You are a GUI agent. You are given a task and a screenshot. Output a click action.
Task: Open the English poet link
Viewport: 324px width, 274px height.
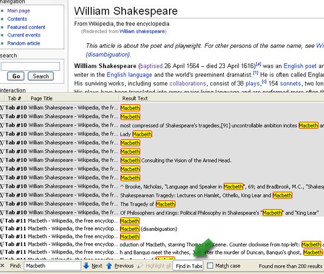pos(300,66)
